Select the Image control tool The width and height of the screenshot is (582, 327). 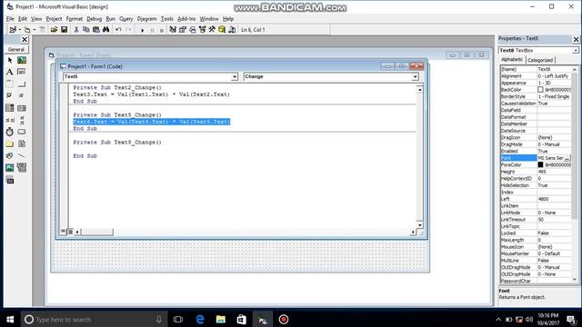tap(10, 167)
